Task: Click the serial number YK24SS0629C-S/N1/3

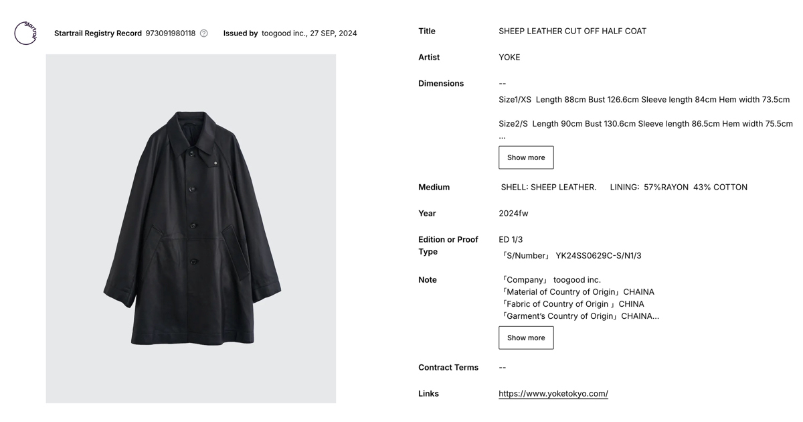Action: pos(598,256)
